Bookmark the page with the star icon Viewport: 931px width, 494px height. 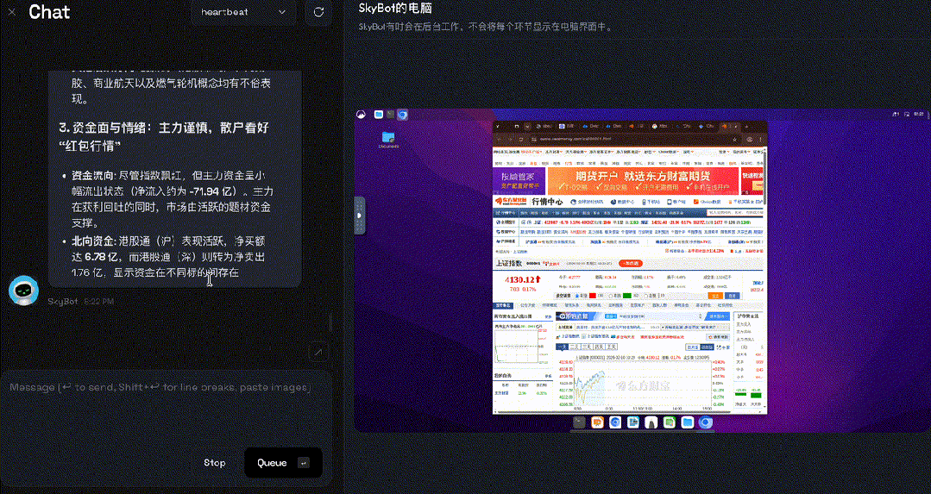click(734, 140)
